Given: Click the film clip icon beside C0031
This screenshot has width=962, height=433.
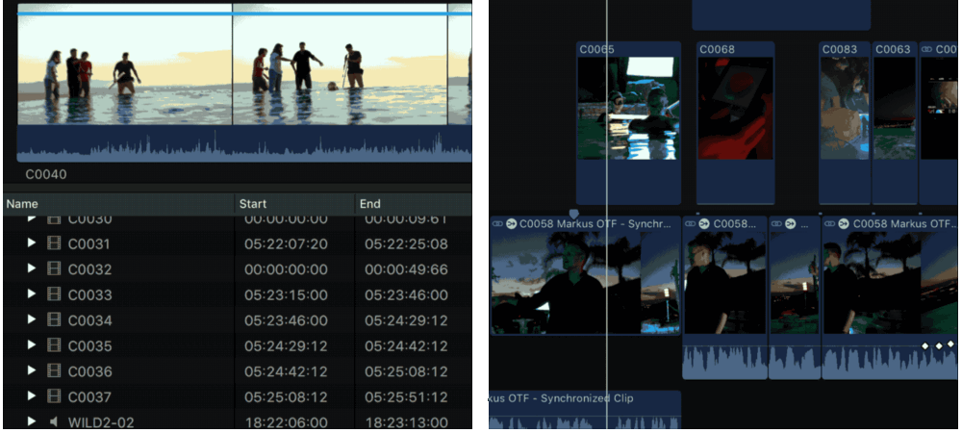Looking at the screenshot, I should [54, 243].
